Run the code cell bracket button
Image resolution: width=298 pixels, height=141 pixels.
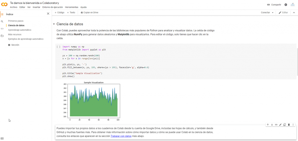58,47
